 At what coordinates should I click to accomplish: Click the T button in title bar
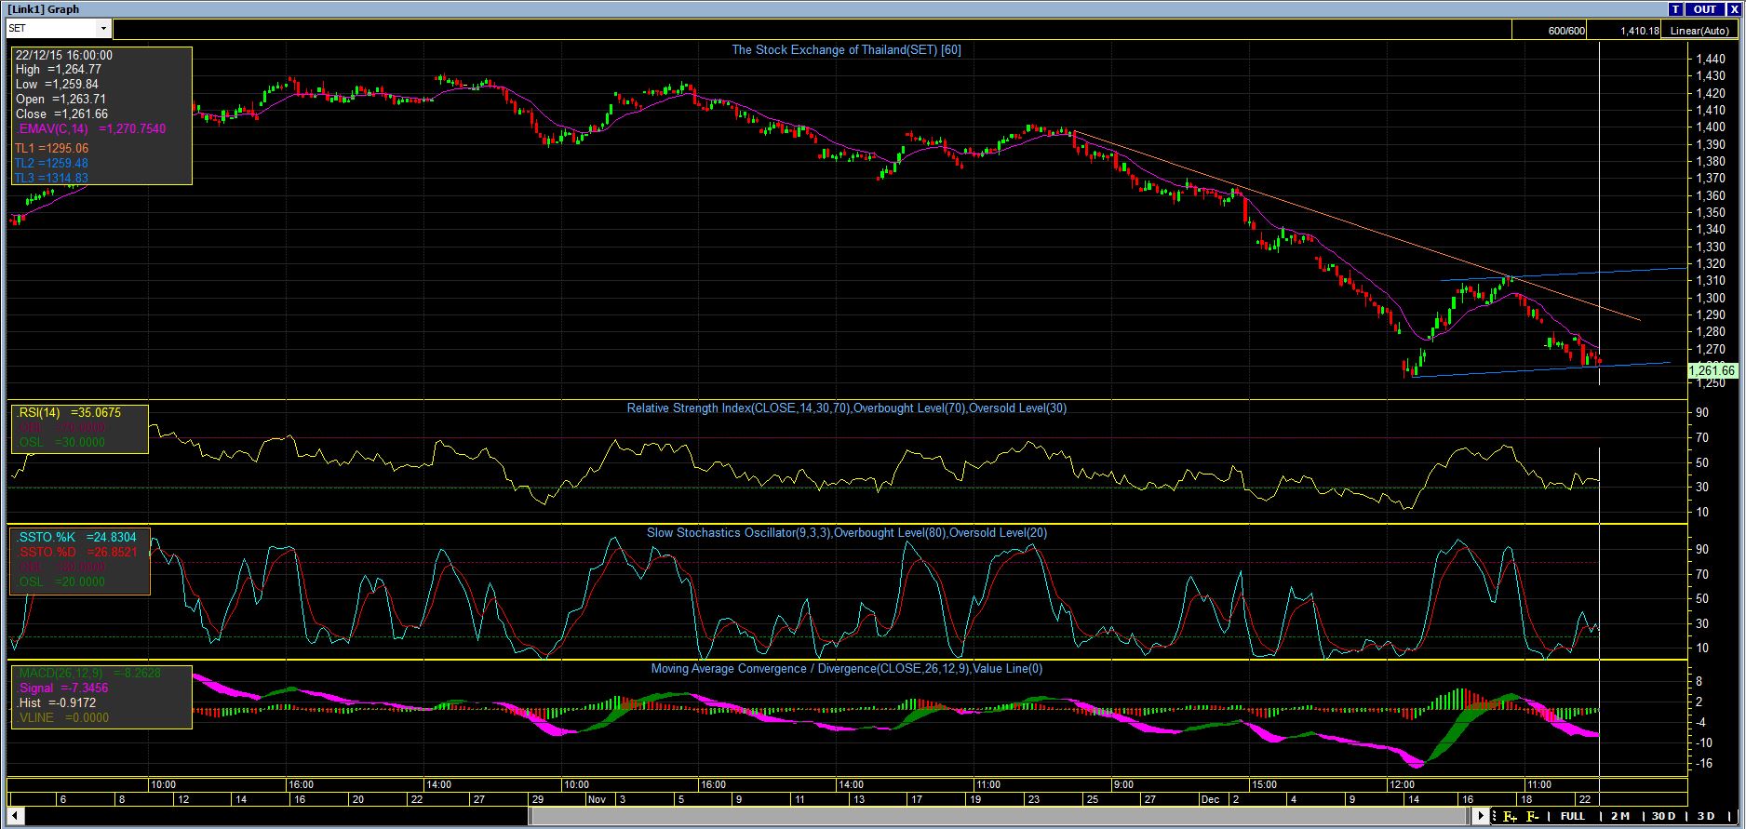tap(1676, 9)
